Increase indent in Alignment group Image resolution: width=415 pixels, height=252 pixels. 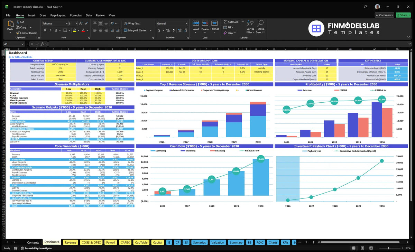(x=118, y=30)
